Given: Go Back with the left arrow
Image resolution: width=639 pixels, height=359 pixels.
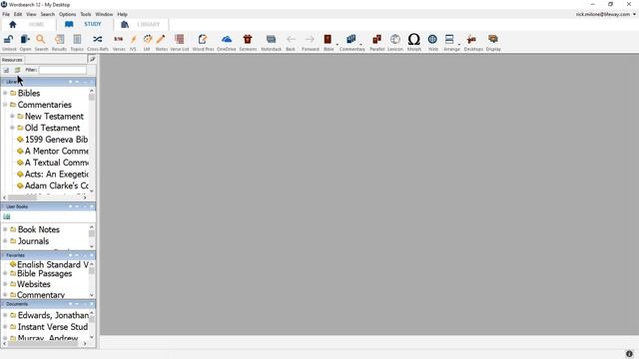Looking at the screenshot, I should pyautogui.click(x=291, y=40).
